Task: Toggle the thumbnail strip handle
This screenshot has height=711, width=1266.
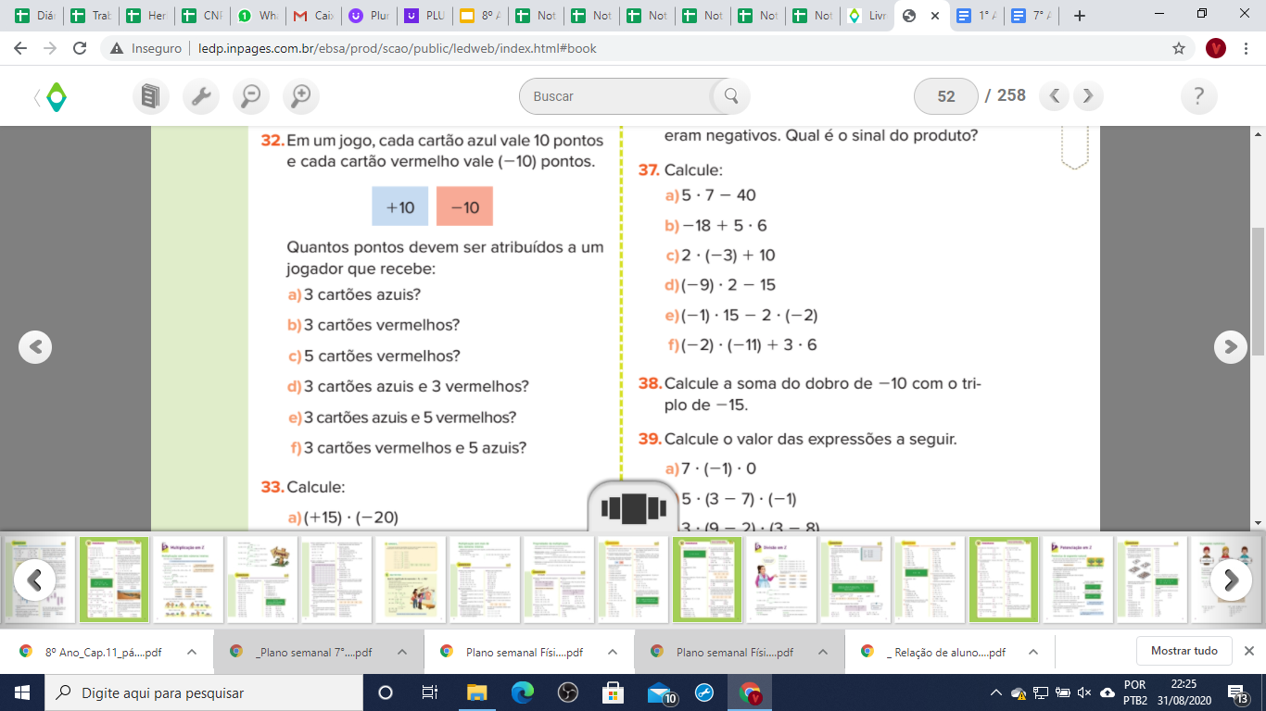Action: [634, 507]
